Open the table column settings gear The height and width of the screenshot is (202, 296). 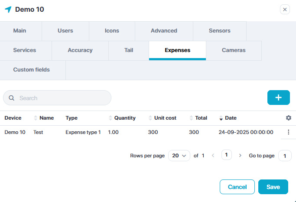click(x=289, y=118)
